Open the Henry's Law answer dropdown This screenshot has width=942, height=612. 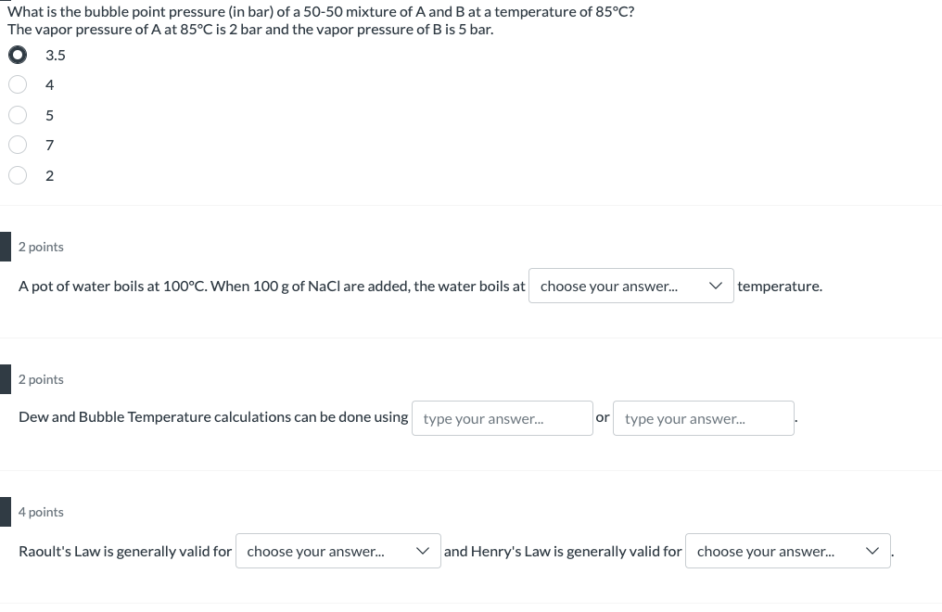788,551
